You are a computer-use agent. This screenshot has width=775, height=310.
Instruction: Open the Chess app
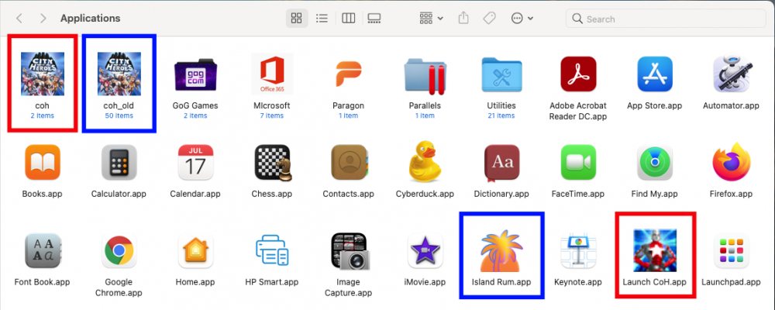272,162
